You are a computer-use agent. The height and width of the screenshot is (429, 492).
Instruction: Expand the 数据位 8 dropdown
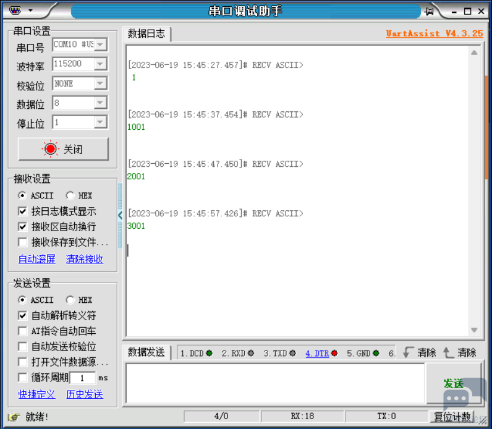coord(100,103)
